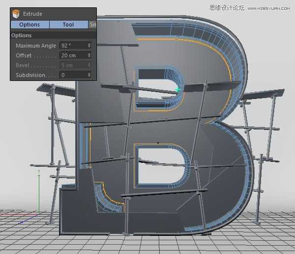
Task: Click the Extrude tool icon in panel header
Action: [x=16, y=14]
